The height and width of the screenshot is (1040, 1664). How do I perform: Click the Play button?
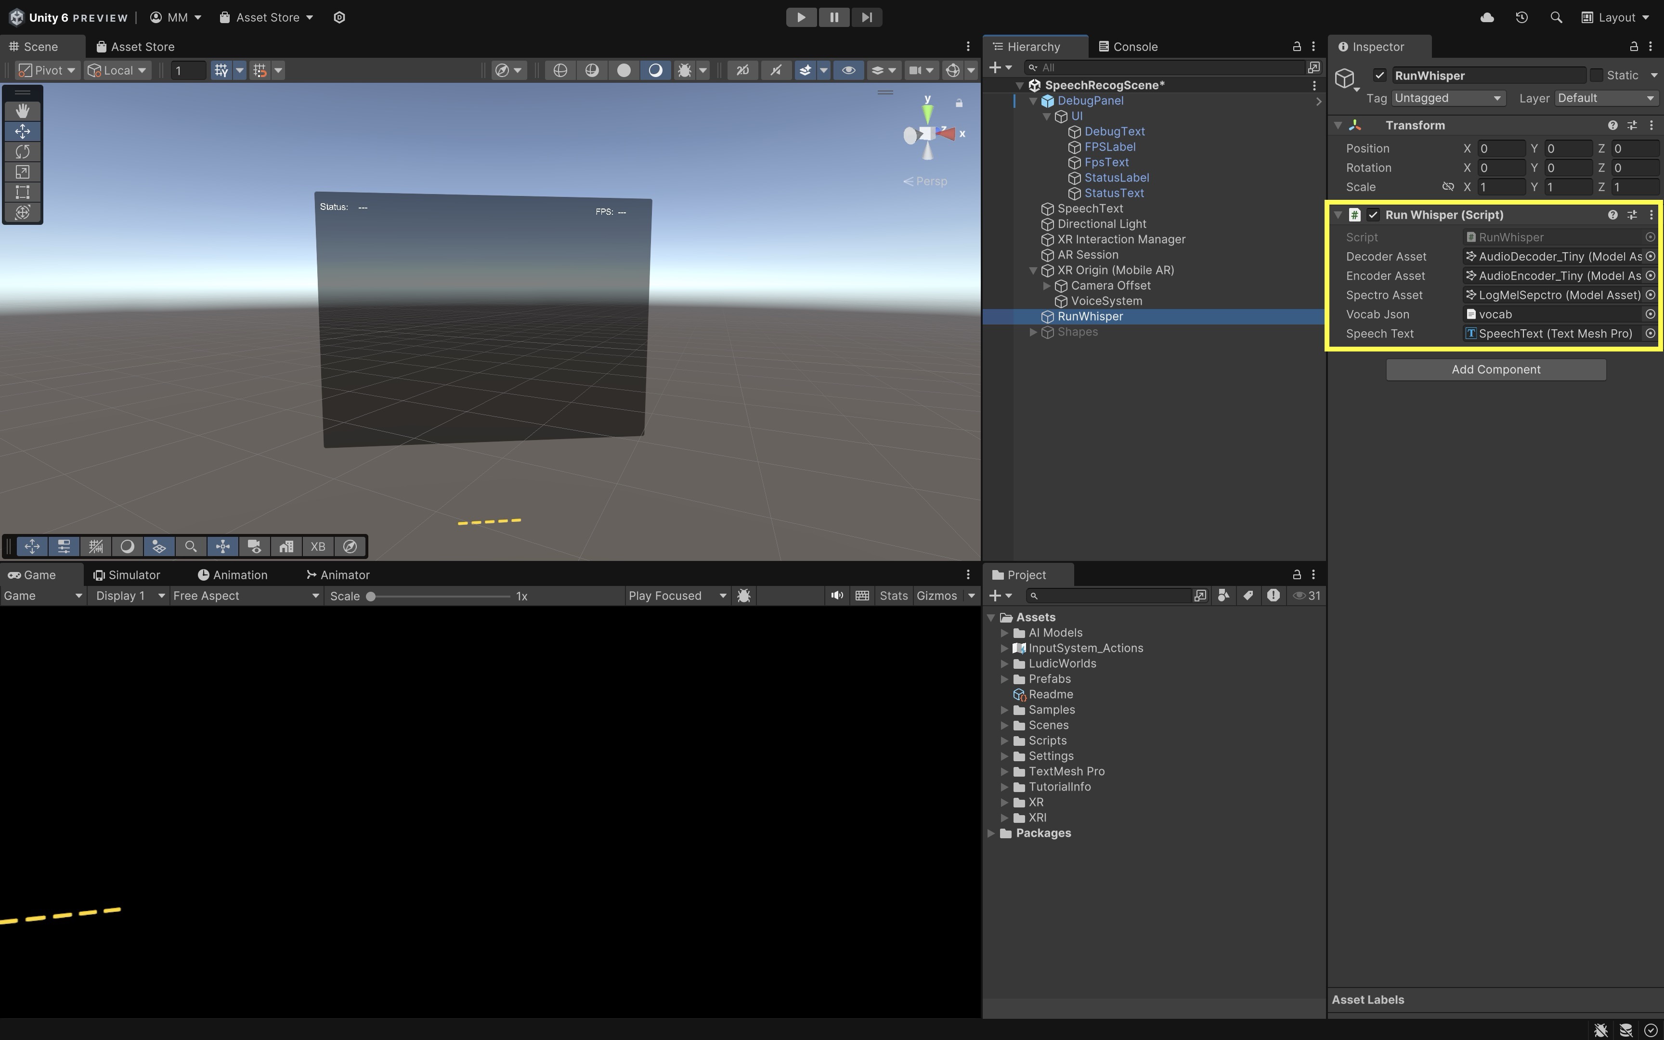click(x=800, y=17)
